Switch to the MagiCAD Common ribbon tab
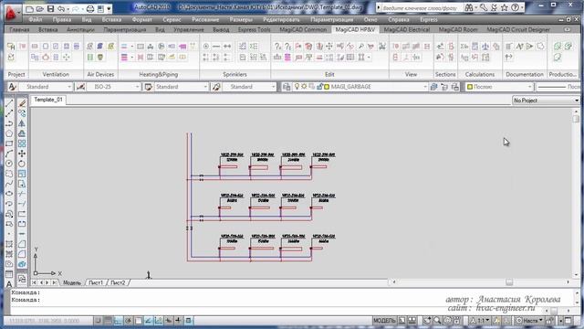Screen dimensions: 584x329 pyautogui.click(x=303, y=29)
